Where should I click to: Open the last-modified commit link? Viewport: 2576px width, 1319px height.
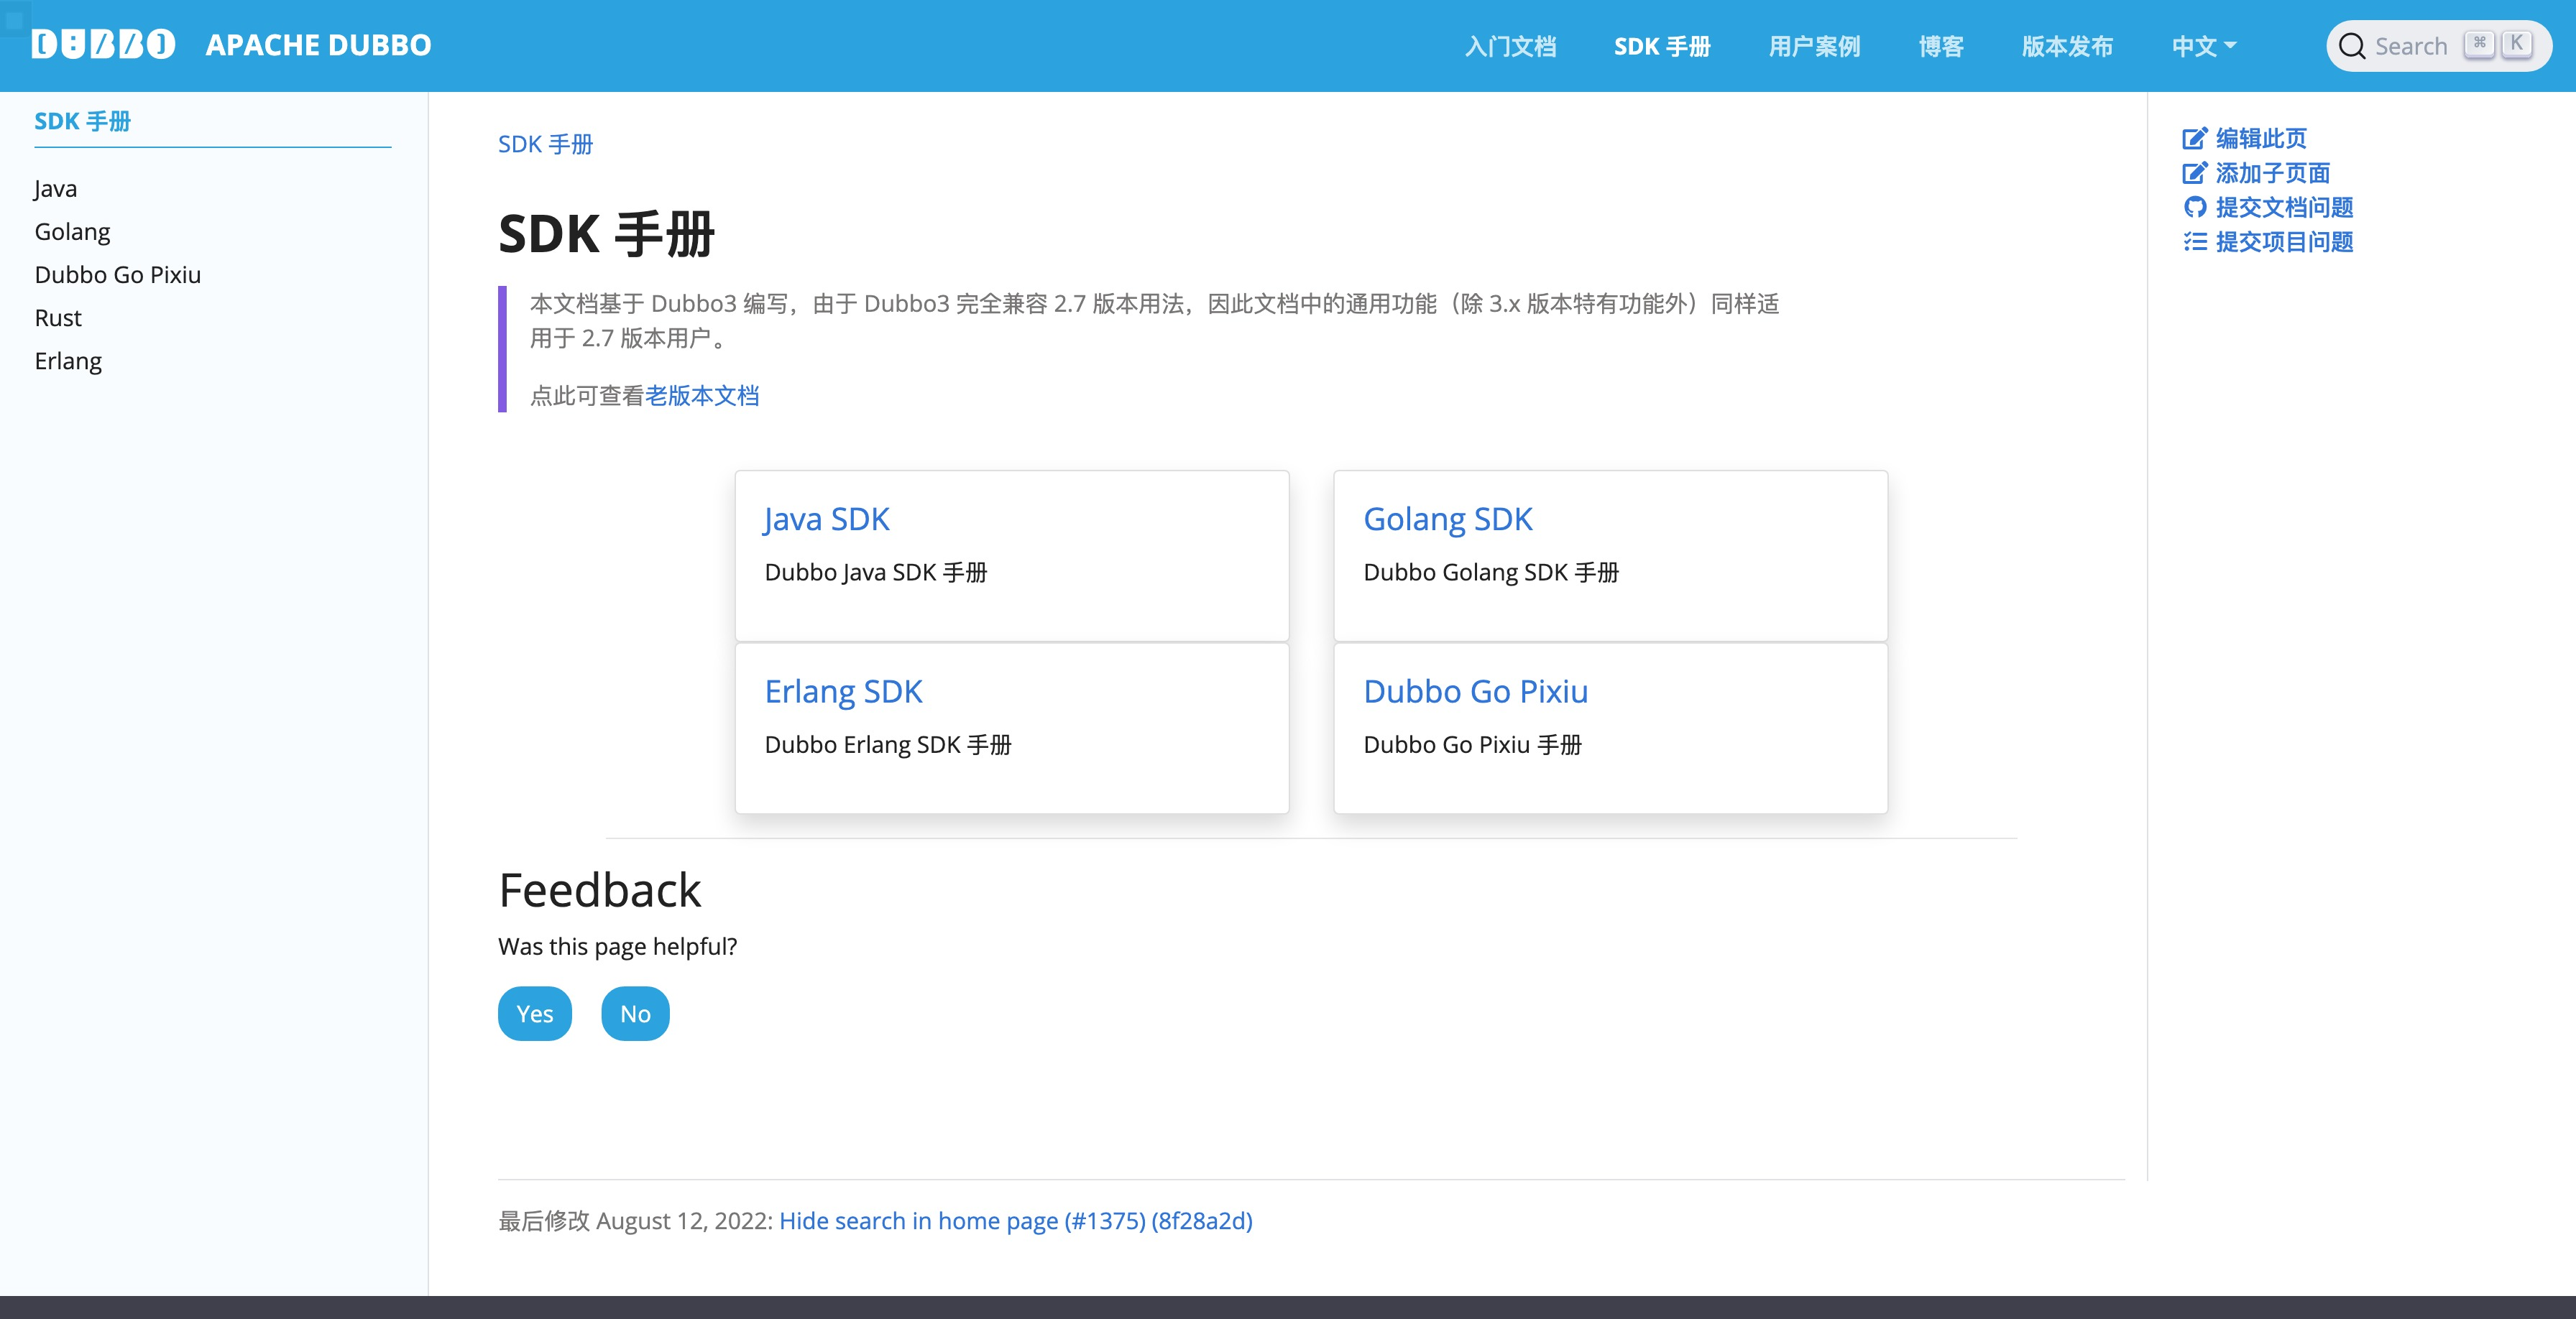1015,1221
